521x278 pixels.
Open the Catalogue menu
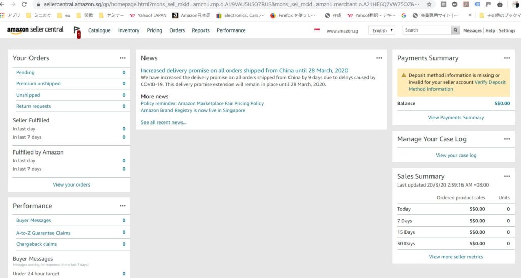point(99,30)
